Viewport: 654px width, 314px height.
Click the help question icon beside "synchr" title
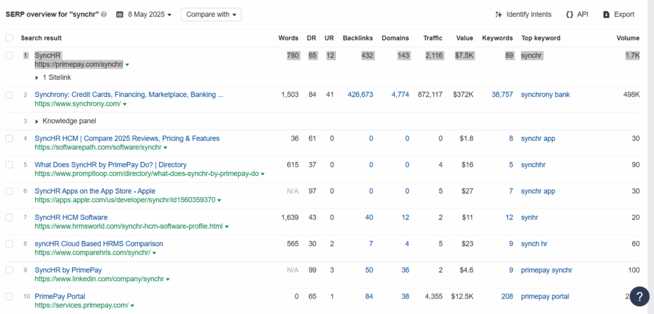click(104, 14)
